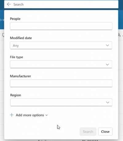
Task: Click the small chevron after Add more options
Action: pyautogui.click(x=46, y=115)
